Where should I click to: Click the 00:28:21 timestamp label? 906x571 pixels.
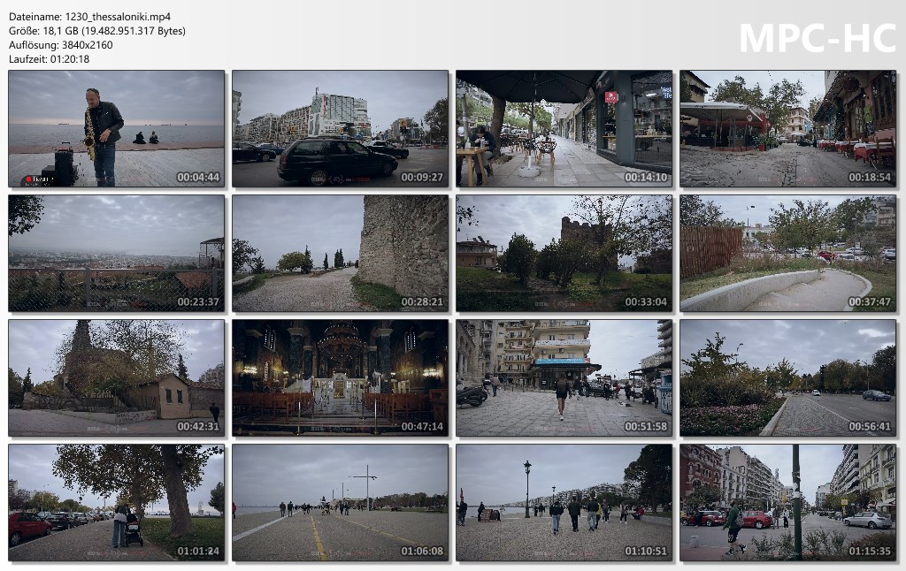click(422, 302)
